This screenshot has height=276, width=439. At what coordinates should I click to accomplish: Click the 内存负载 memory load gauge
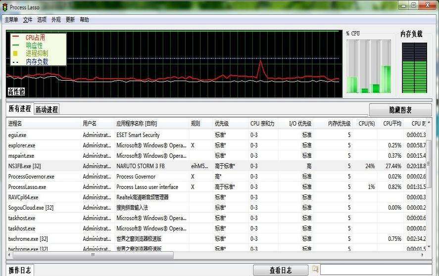[414, 68]
